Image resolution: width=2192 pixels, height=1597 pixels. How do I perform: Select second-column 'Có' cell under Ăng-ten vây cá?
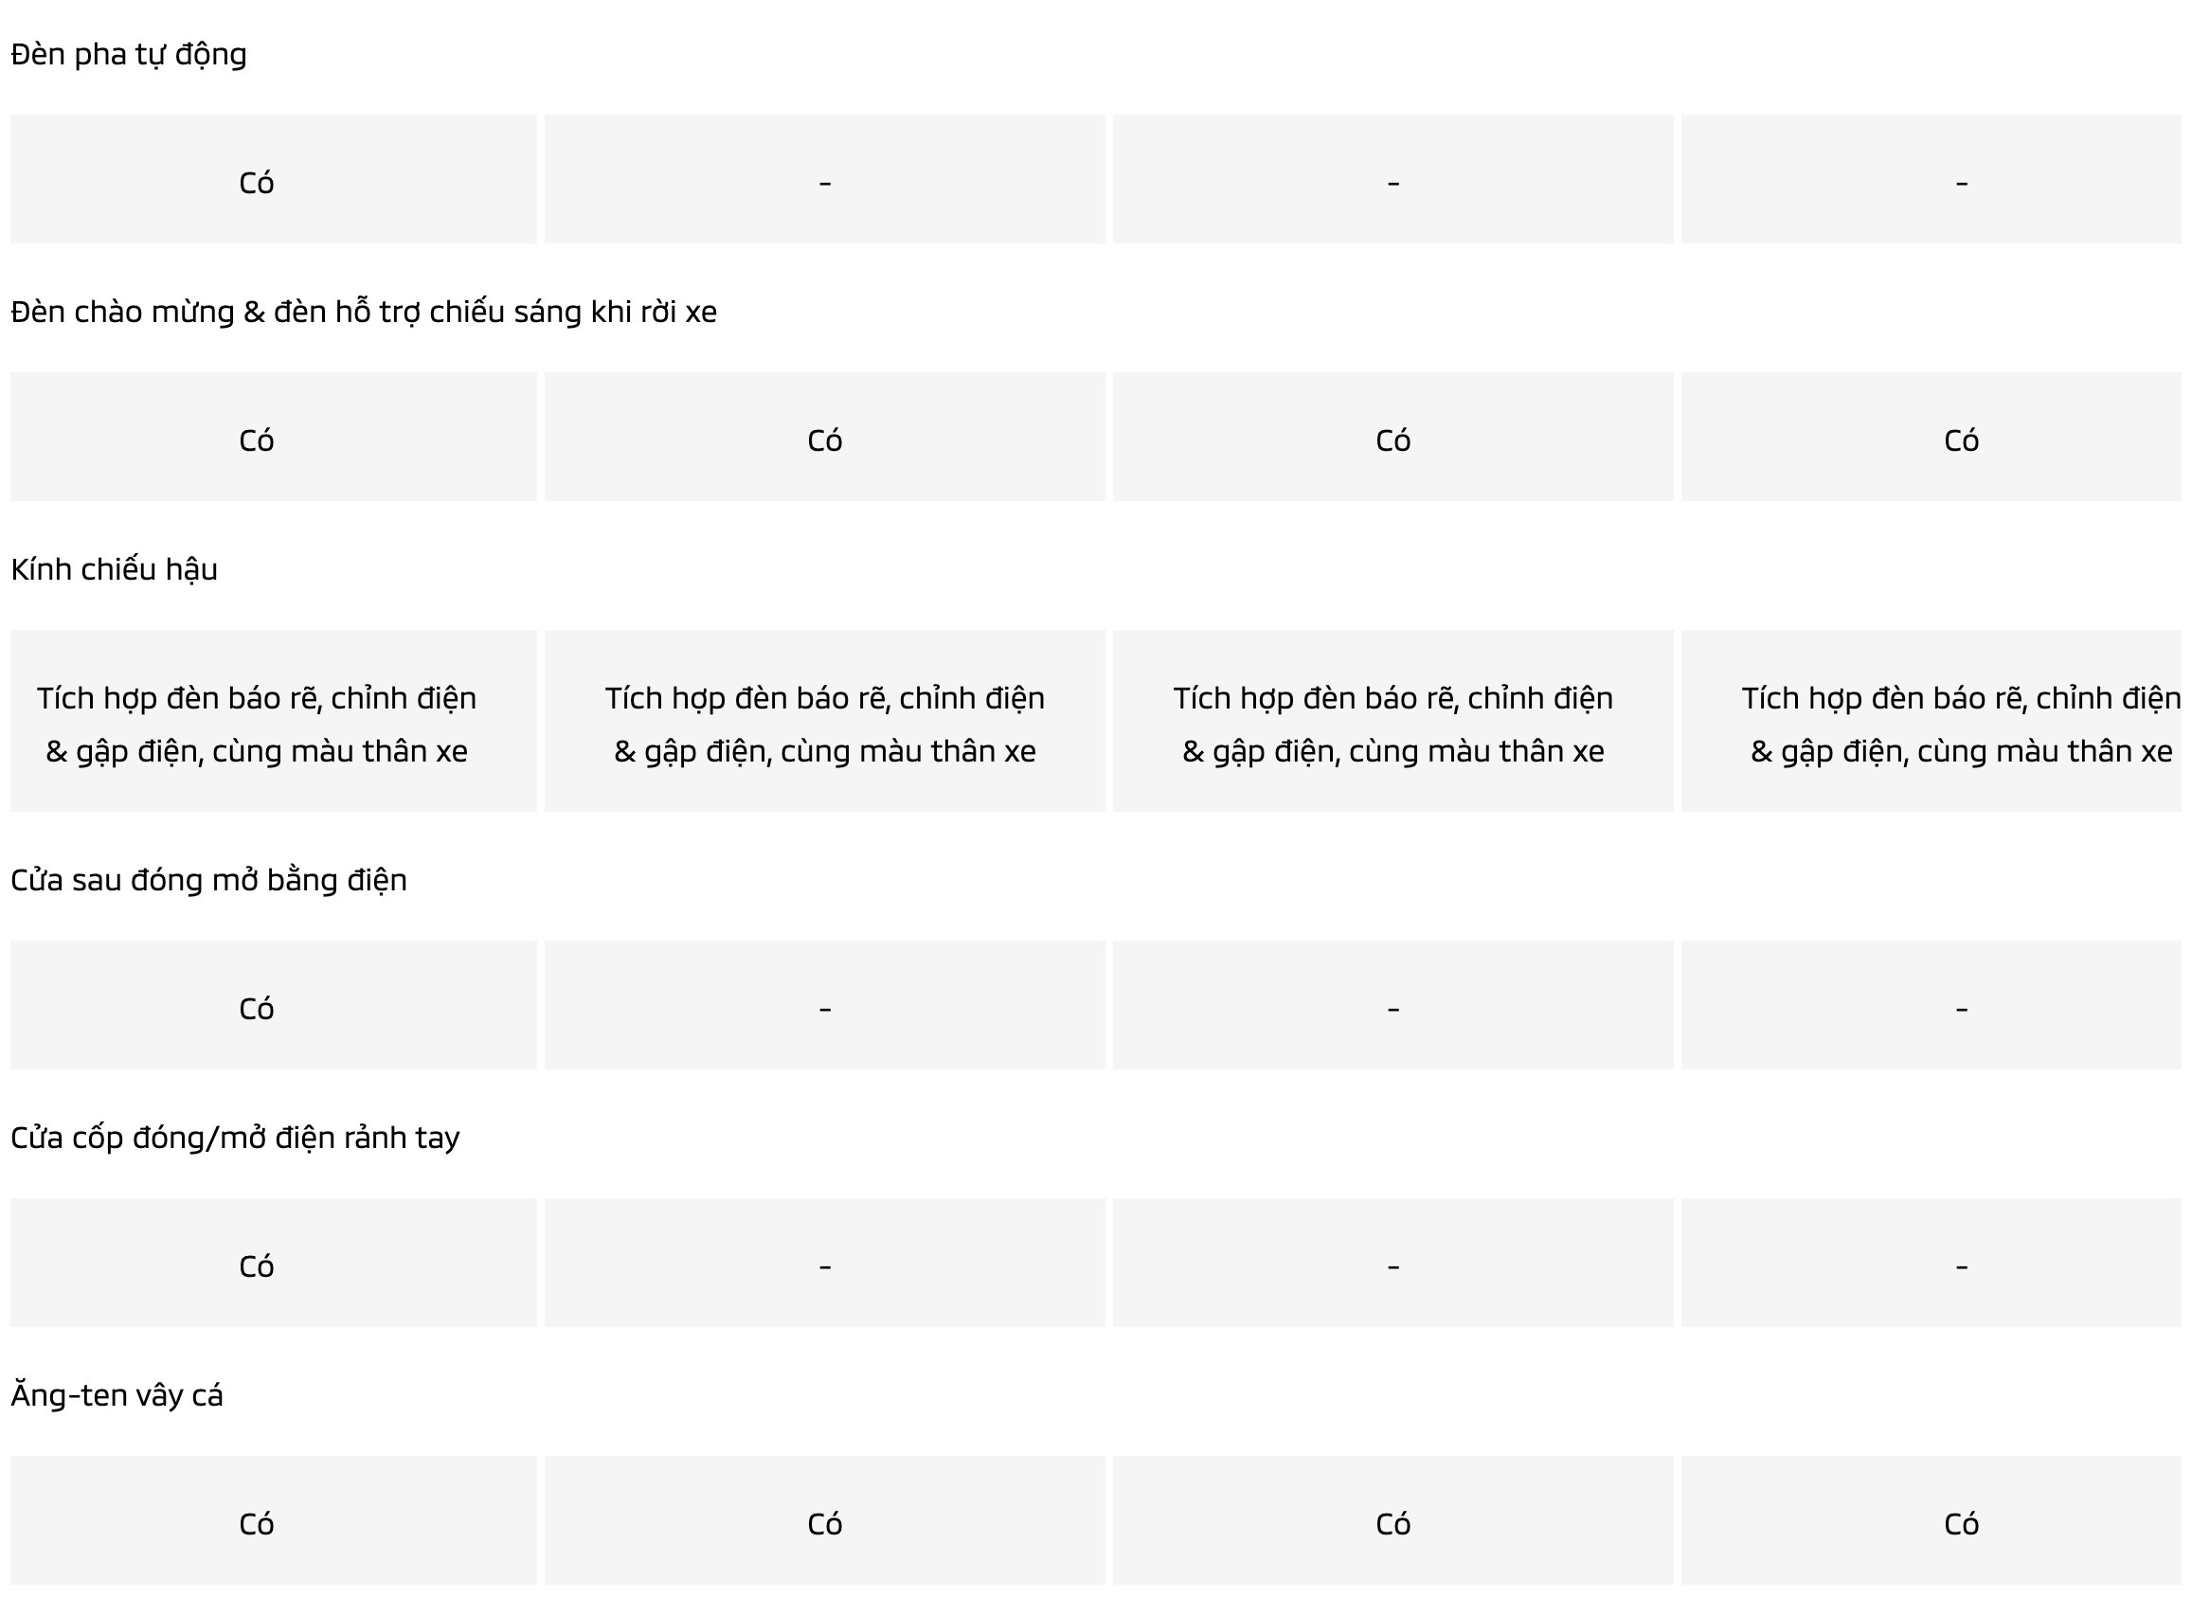click(x=824, y=1524)
